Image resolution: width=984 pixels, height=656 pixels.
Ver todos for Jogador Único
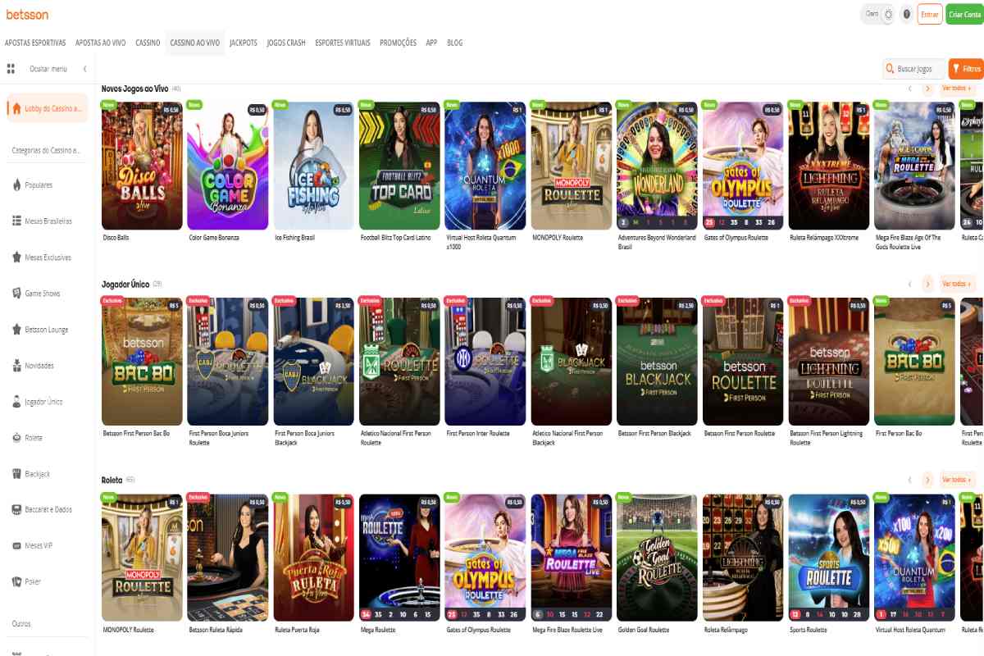pyautogui.click(x=958, y=284)
